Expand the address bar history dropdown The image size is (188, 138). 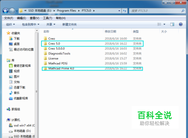[x=119, y=11]
